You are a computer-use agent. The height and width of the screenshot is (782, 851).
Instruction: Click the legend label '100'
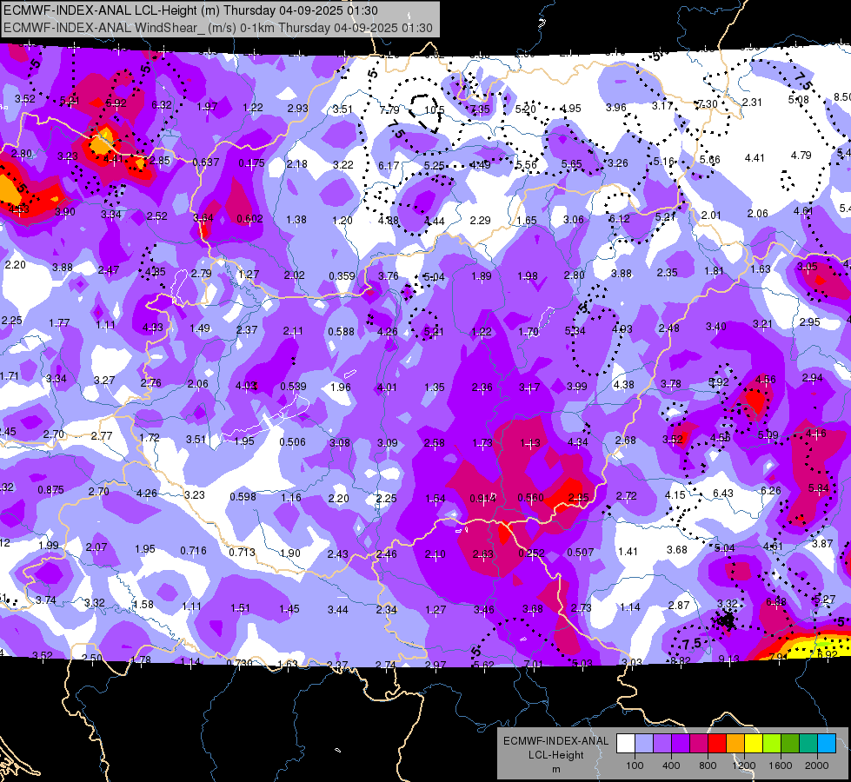click(x=635, y=765)
